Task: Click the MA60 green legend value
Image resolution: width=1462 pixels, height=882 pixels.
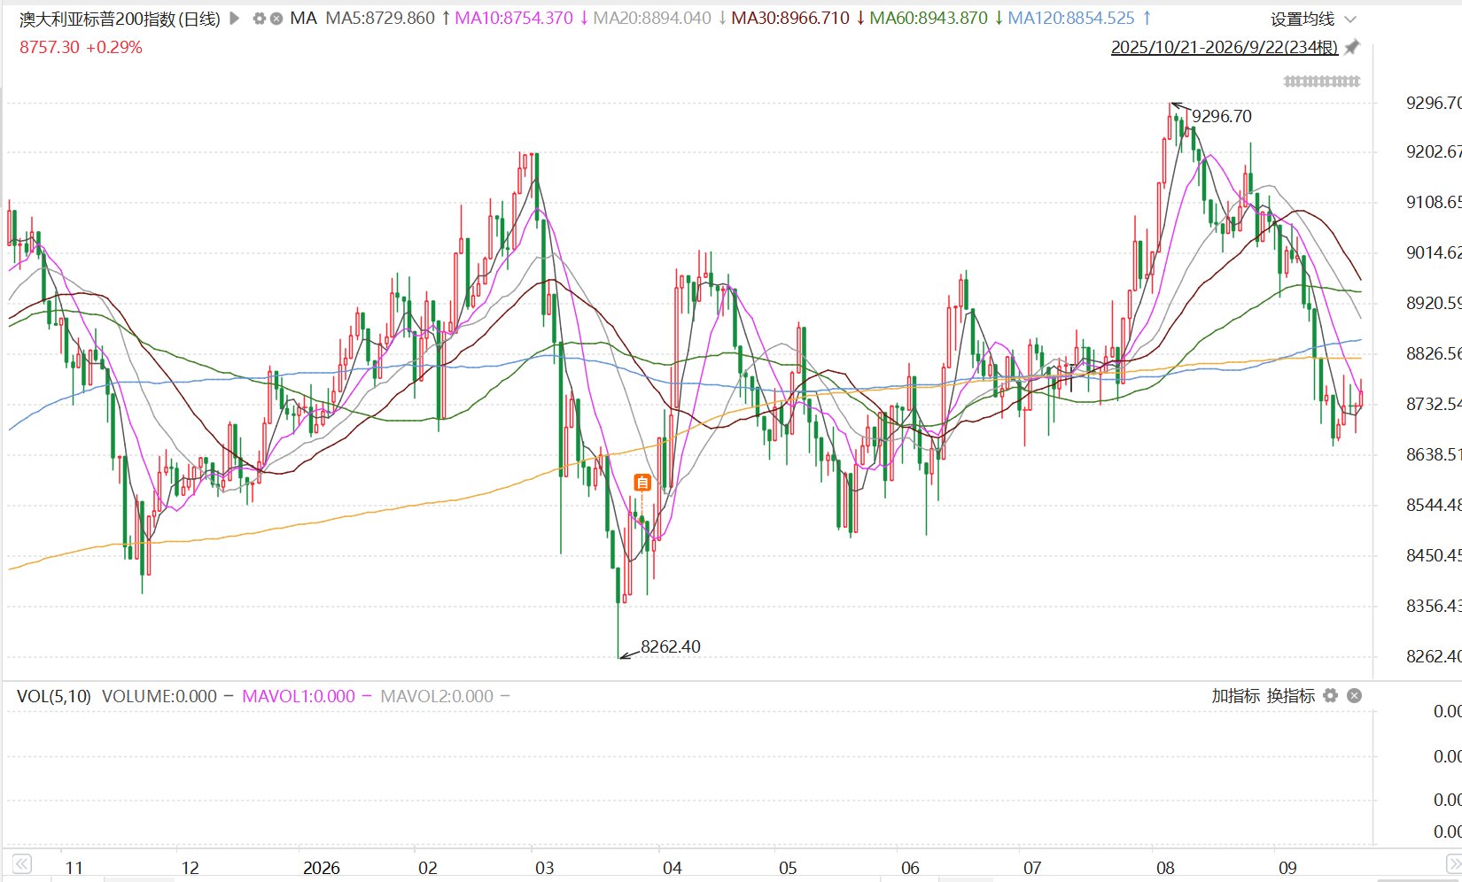Action: click(929, 18)
